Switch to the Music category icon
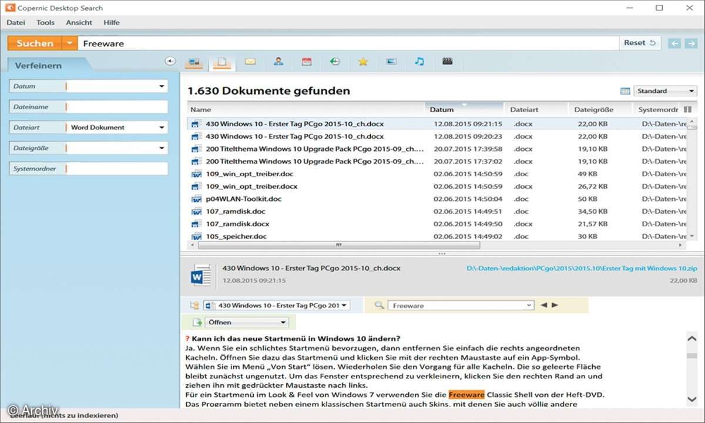This screenshot has width=705, height=423. click(x=419, y=61)
